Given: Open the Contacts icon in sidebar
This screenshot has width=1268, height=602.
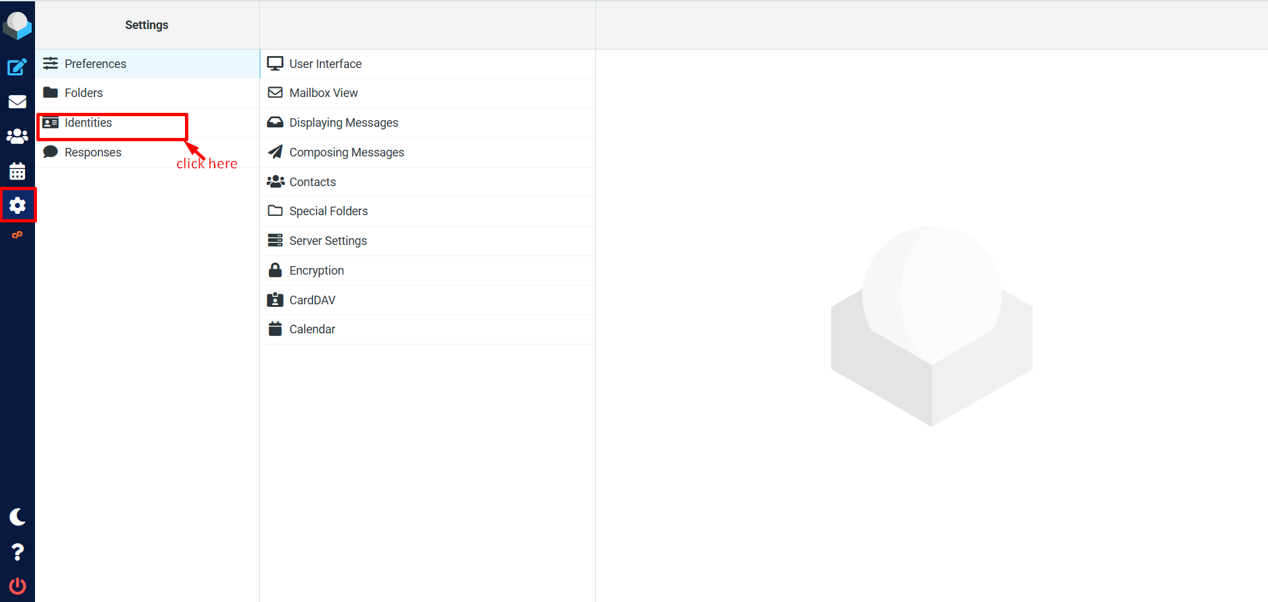Looking at the screenshot, I should click(x=17, y=136).
